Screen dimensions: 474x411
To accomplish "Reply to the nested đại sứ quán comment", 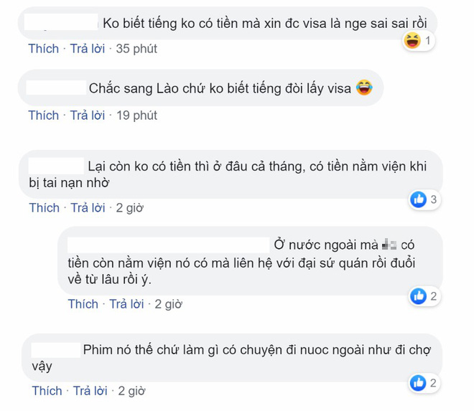I will pyautogui.click(x=126, y=304).
